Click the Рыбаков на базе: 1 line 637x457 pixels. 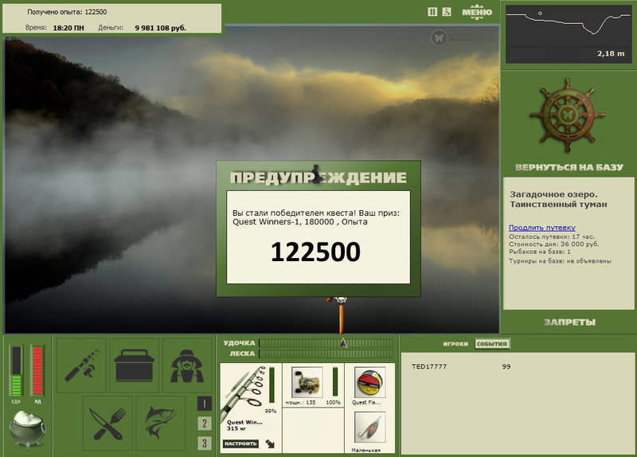[540, 252]
